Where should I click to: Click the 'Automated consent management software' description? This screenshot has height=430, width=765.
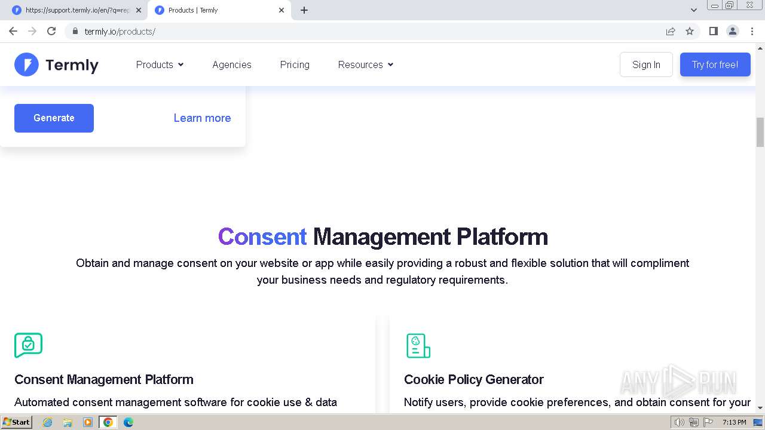pos(176,403)
